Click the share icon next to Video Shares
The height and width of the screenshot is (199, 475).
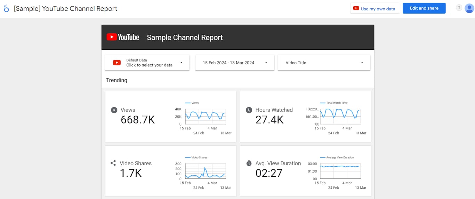(x=113, y=163)
